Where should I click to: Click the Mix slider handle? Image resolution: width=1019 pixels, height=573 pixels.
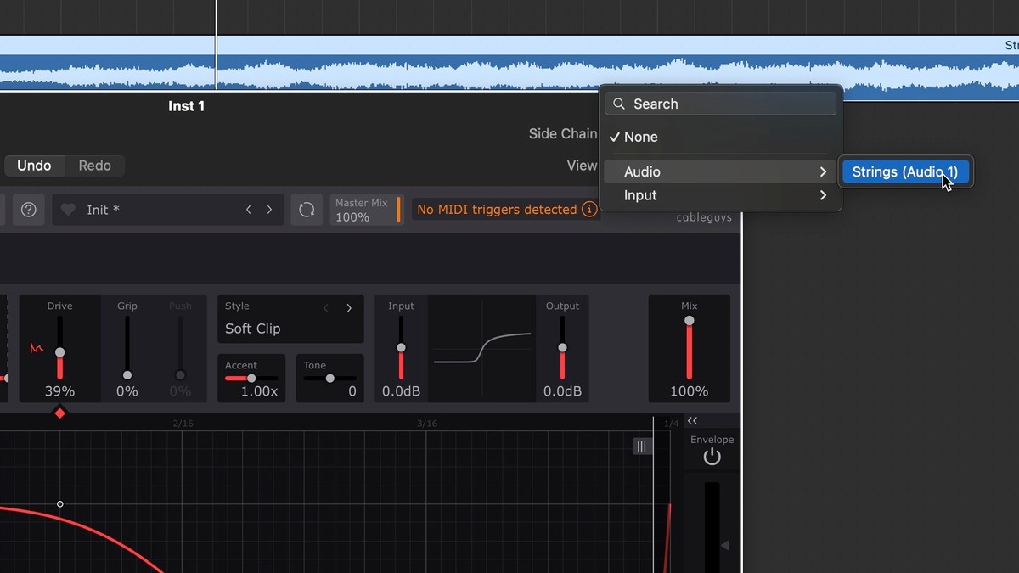pyautogui.click(x=690, y=321)
